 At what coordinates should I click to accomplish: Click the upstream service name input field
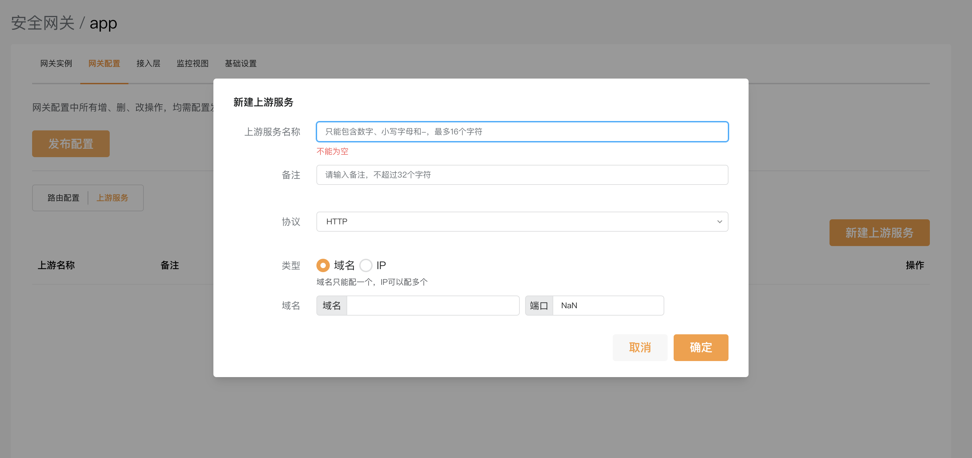coord(522,132)
